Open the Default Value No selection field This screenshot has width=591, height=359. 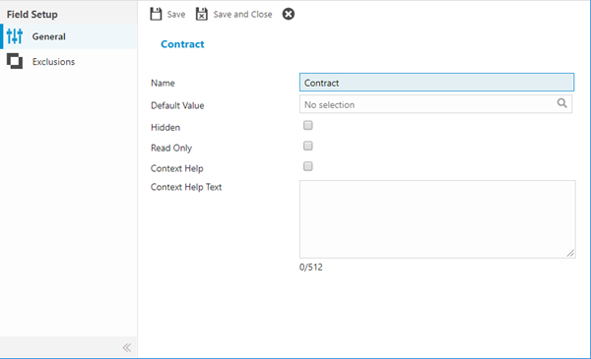click(x=435, y=104)
